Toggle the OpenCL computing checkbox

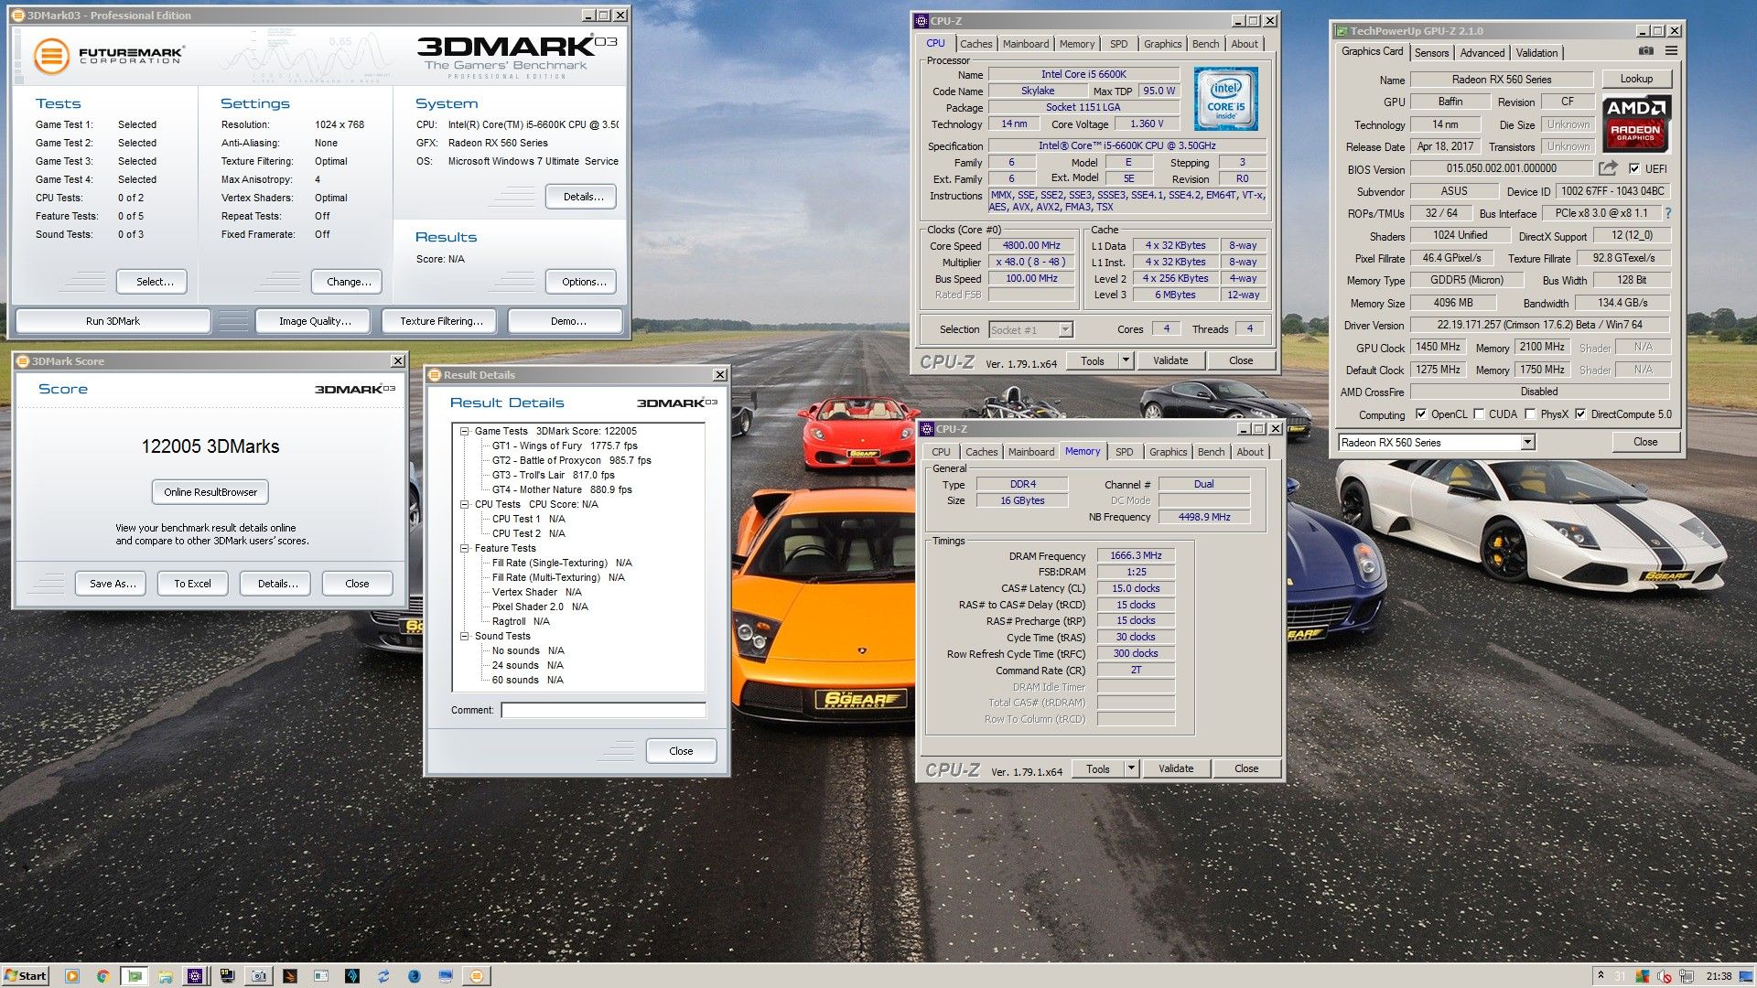[1421, 414]
